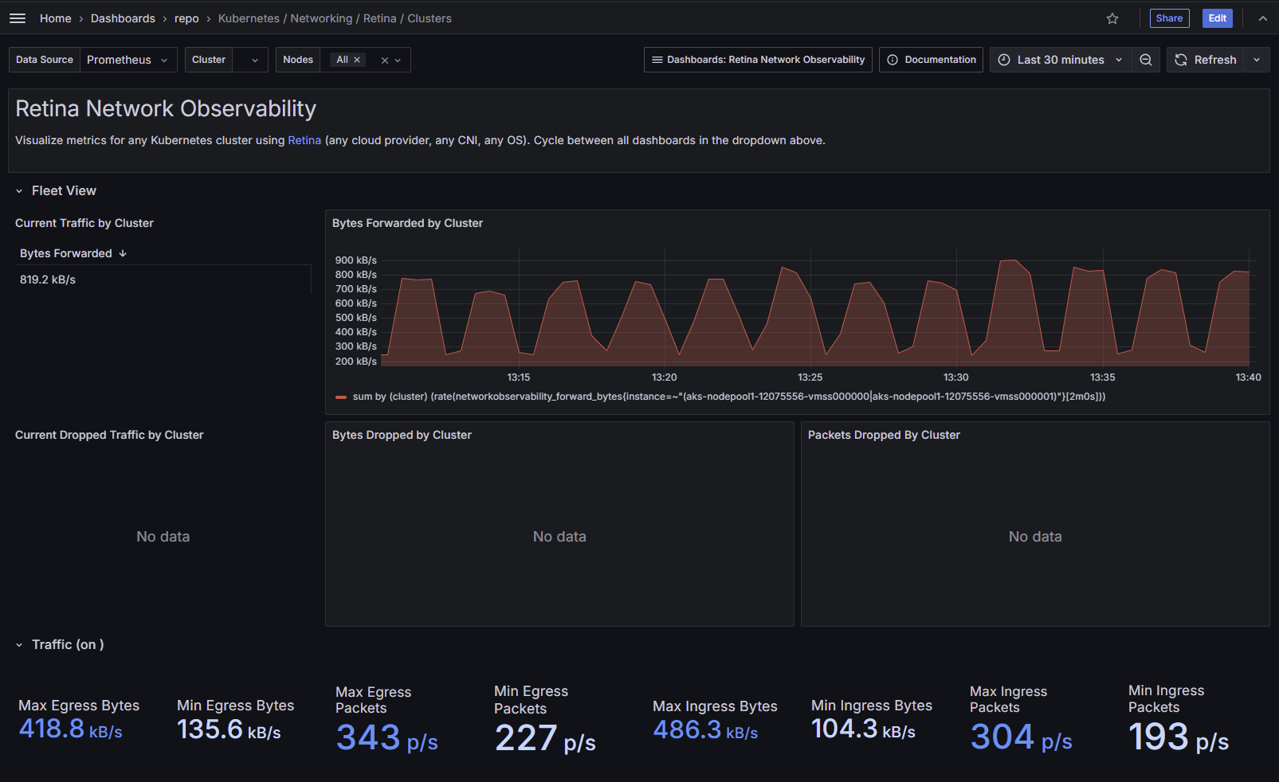Navigate to Dashboards in the breadcrumb
Screen dimensions: 1279x782
coord(123,18)
